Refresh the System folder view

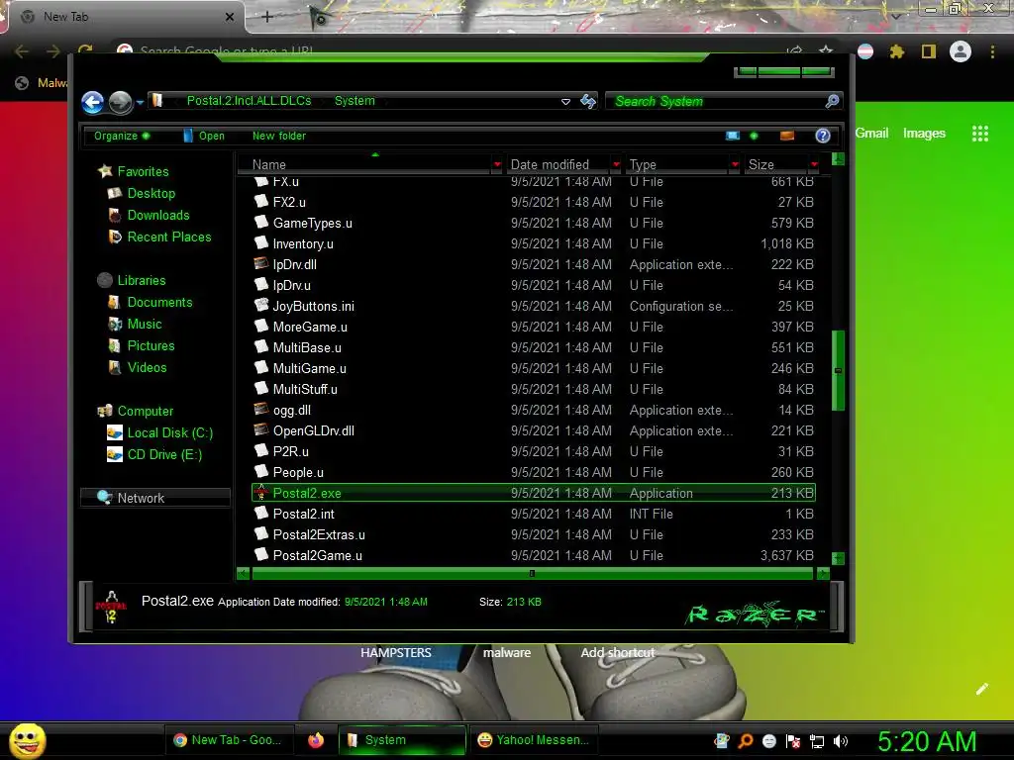point(588,102)
